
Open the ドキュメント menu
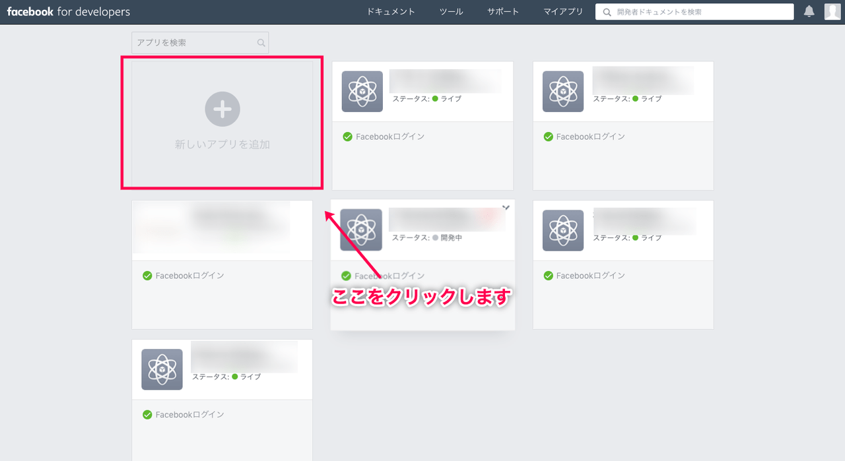pyautogui.click(x=392, y=12)
